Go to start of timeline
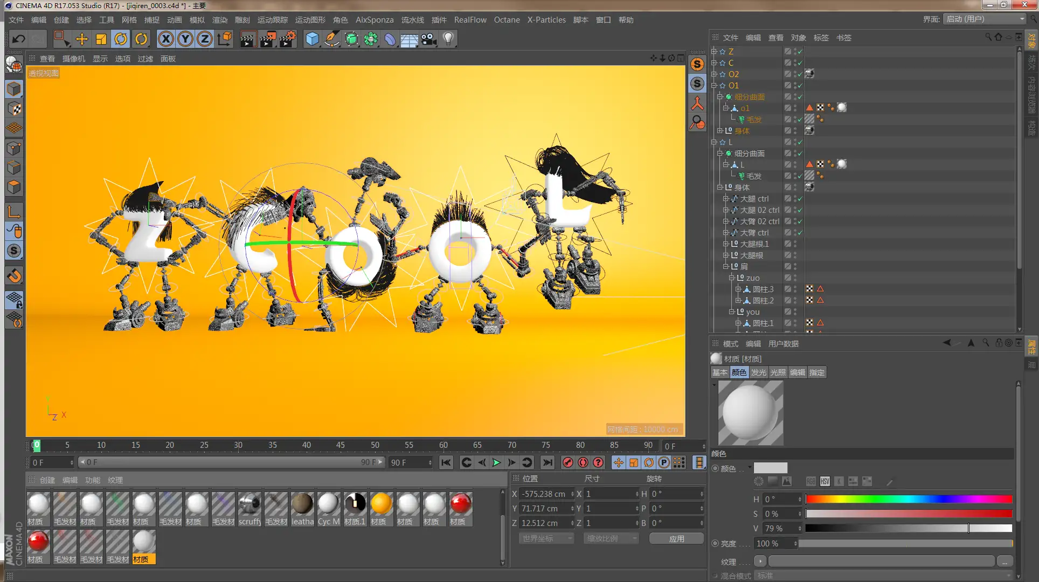This screenshot has height=582, width=1039. tap(446, 462)
